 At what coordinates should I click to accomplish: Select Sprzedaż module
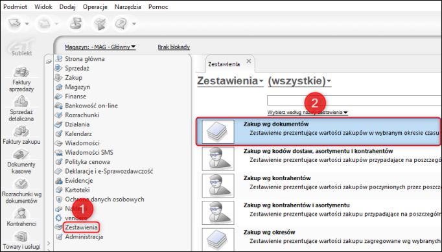[77, 68]
